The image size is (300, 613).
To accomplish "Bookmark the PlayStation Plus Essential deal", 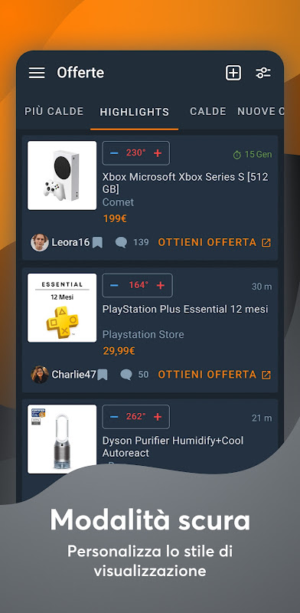I will (x=103, y=375).
